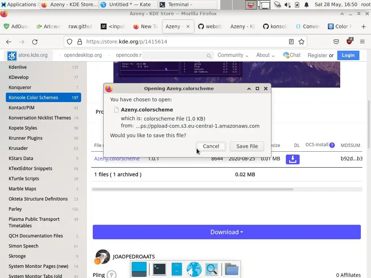Click the horizontal scrollbar under file table
The height and width of the screenshot is (278, 371).
pyautogui.click(x=193, y=189)
